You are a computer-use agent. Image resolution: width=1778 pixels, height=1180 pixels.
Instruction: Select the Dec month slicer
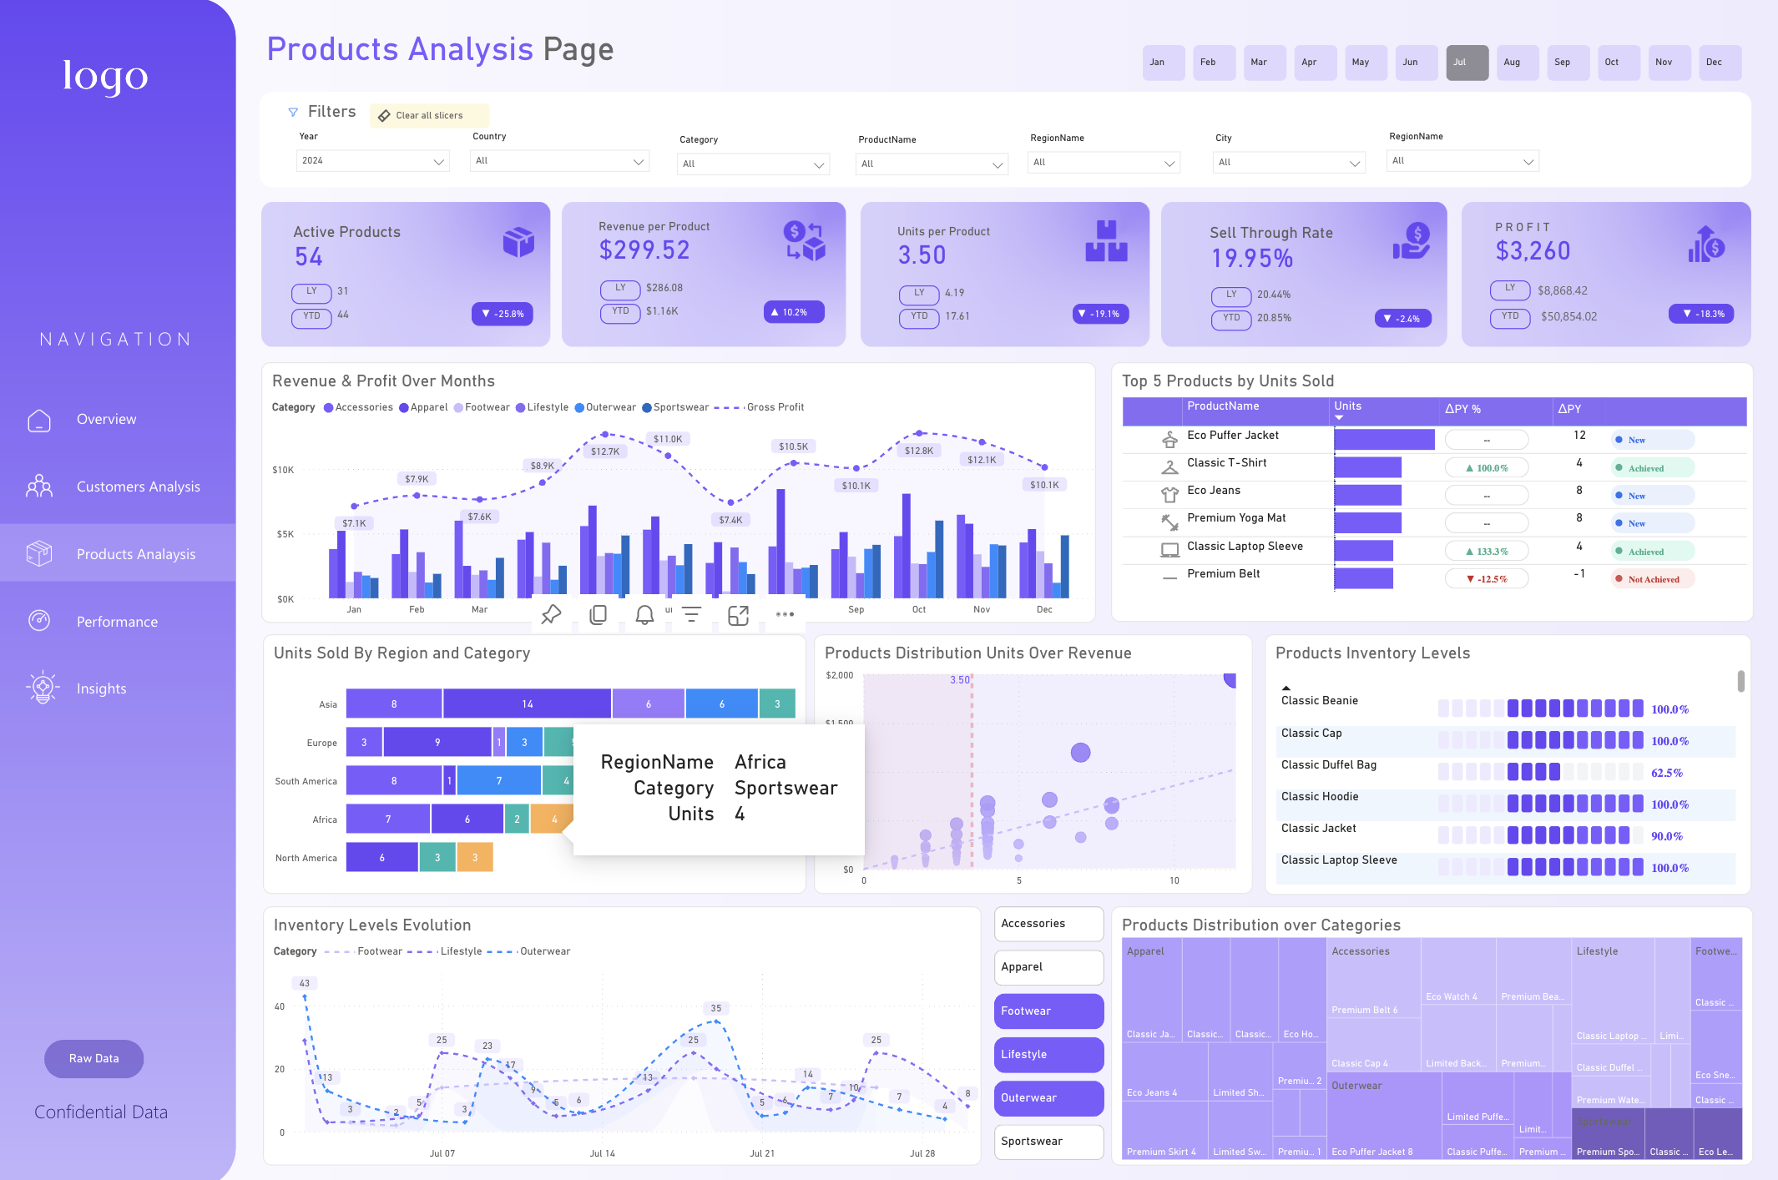[x=1720, y=63]
